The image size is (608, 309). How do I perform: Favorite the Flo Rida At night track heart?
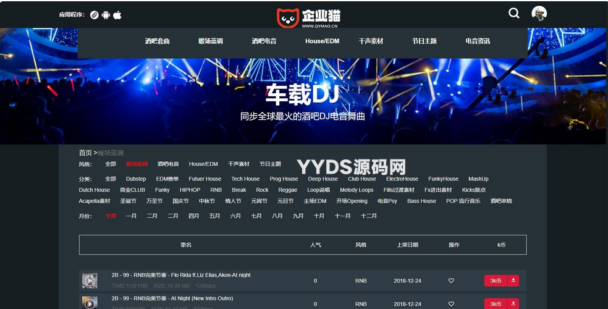pyautogui.click(x=451, y=281)
